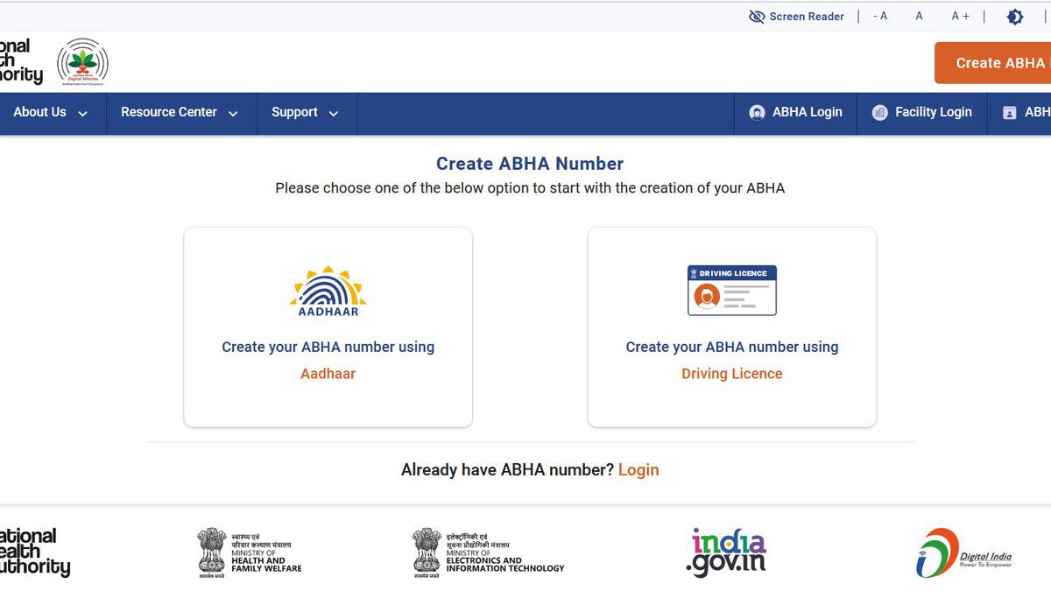
Task: Click the Facility Login building icon
Action: tap(880, 113)
